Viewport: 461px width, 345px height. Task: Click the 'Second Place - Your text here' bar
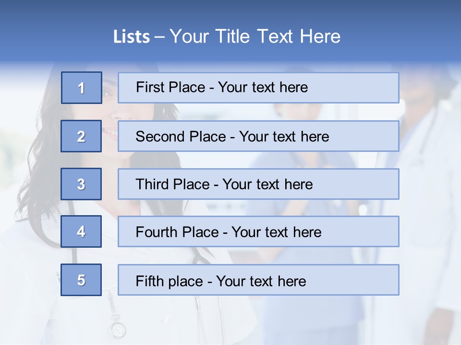258,136
